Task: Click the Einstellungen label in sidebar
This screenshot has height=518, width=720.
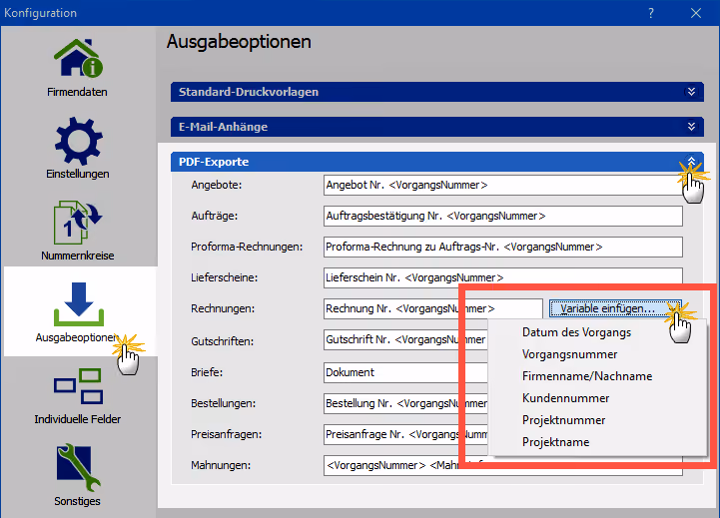Action: coord(78,174)
